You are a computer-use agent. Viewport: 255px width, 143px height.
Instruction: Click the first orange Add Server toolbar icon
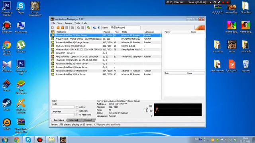point(58,28)
